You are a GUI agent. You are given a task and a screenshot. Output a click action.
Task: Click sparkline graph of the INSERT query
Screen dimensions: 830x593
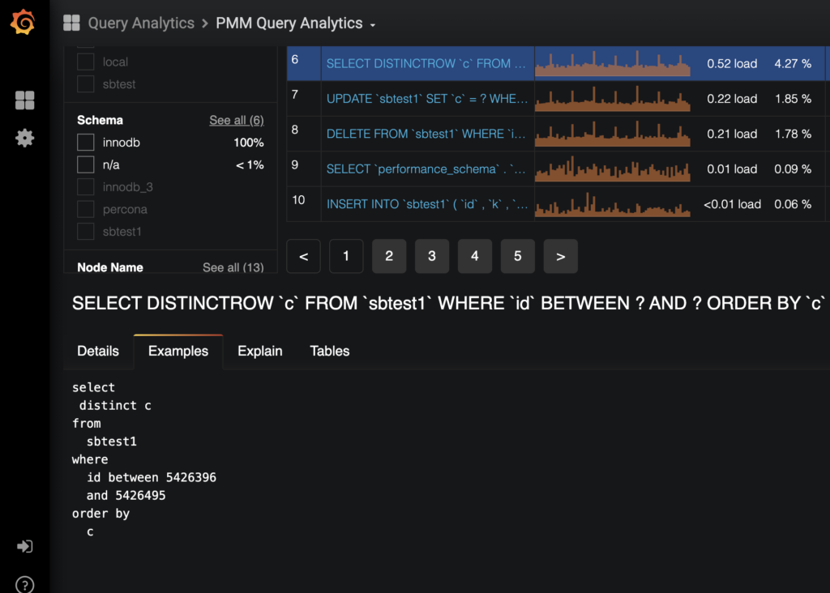[x=613, y=204]
